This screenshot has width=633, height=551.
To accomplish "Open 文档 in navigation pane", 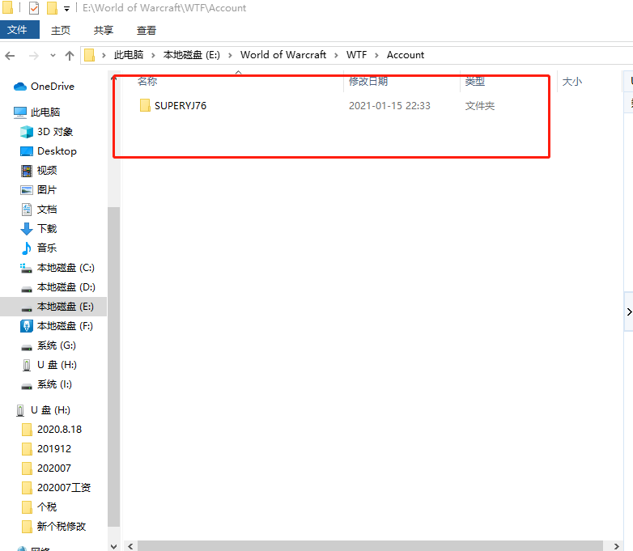I will tap(47, 209).
